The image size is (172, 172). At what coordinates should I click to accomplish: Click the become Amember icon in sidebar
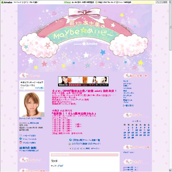click(21, 139)
